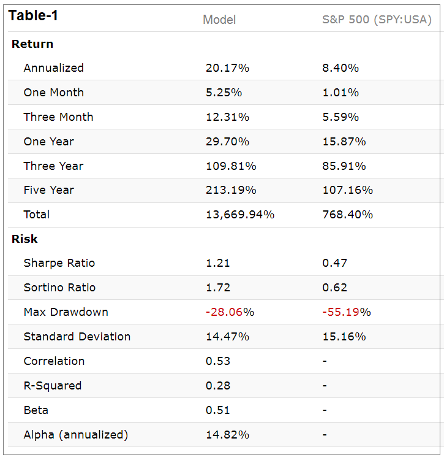Click the Max Drawdown row label
The width and height of the screenshot is (444, 460).
pos(66,312)
